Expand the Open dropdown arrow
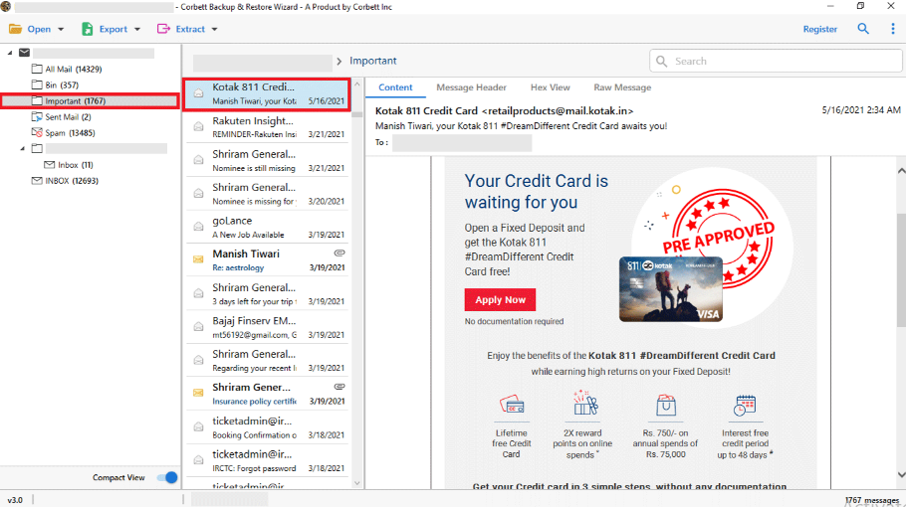 61,30
